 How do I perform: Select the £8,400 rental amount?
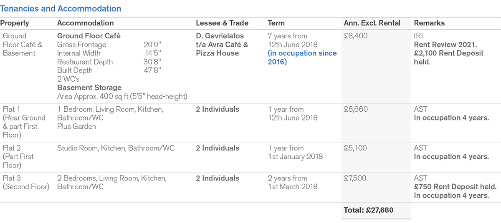point(355,36)
